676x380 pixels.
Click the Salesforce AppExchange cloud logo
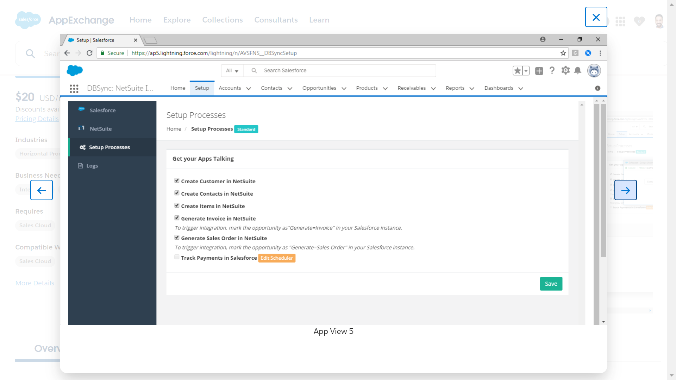(x=28, y=20)
